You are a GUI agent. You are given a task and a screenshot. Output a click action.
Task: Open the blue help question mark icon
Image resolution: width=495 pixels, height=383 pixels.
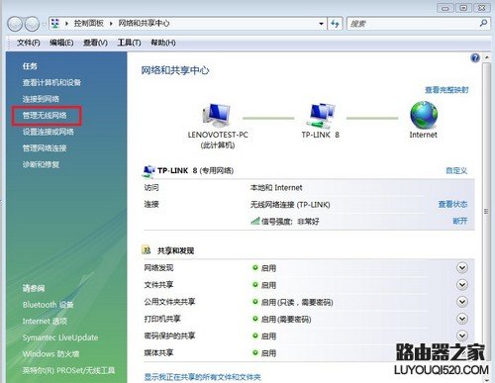[475, 58]
